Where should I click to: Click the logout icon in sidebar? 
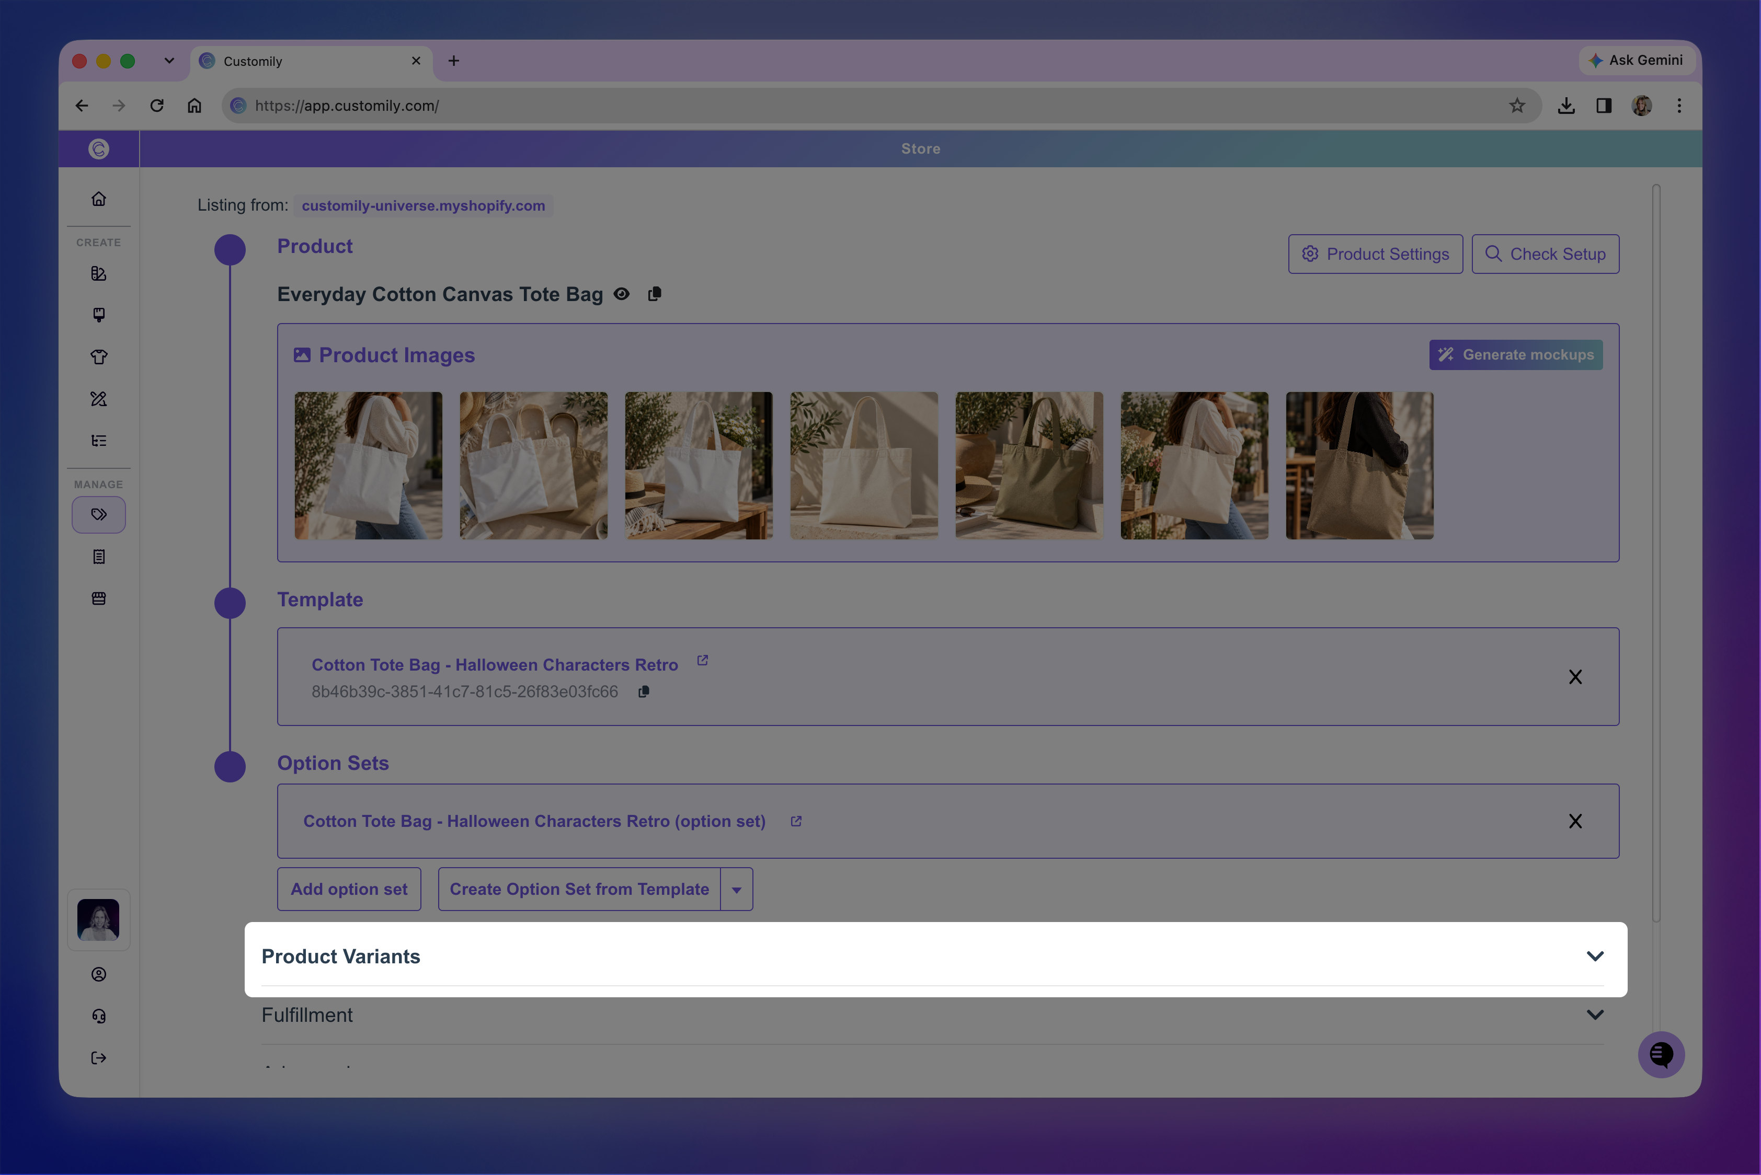(x=98, y=1058)
